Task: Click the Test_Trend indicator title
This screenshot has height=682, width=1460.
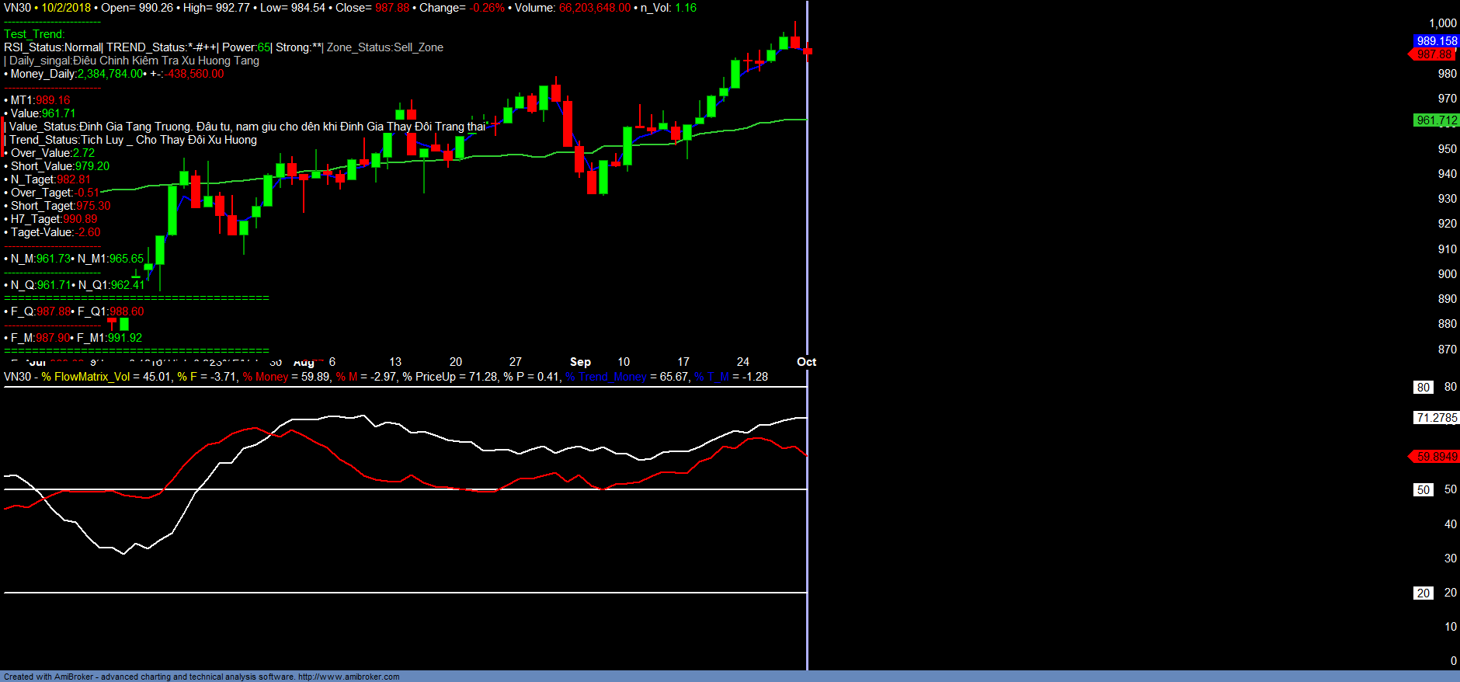Action: pos(34,34)
